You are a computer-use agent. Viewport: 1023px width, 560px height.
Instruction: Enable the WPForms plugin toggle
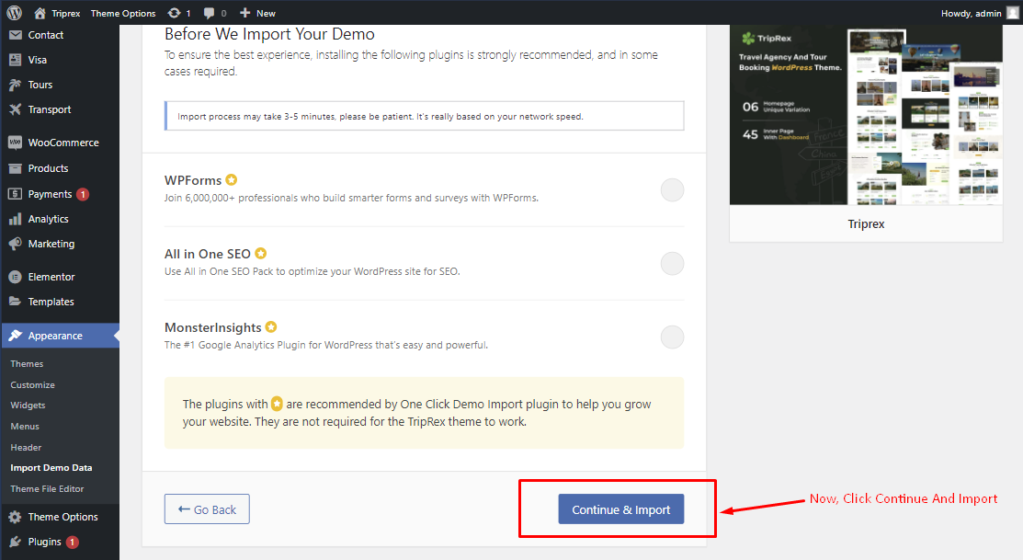point(672,190)
